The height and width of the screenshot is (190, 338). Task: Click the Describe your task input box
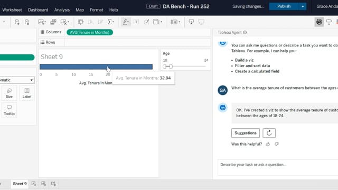[278, 168]
